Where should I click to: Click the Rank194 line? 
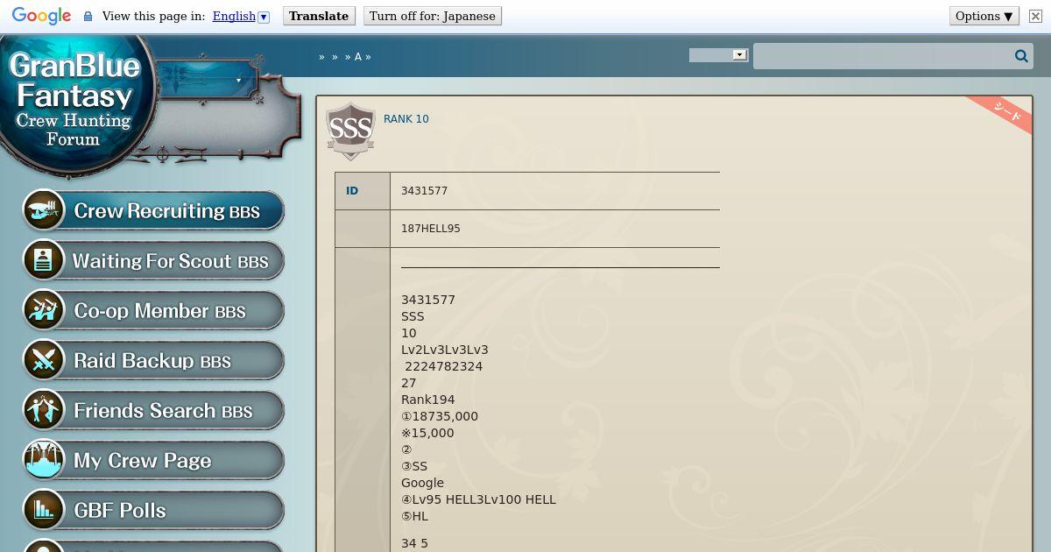[428, 400]
